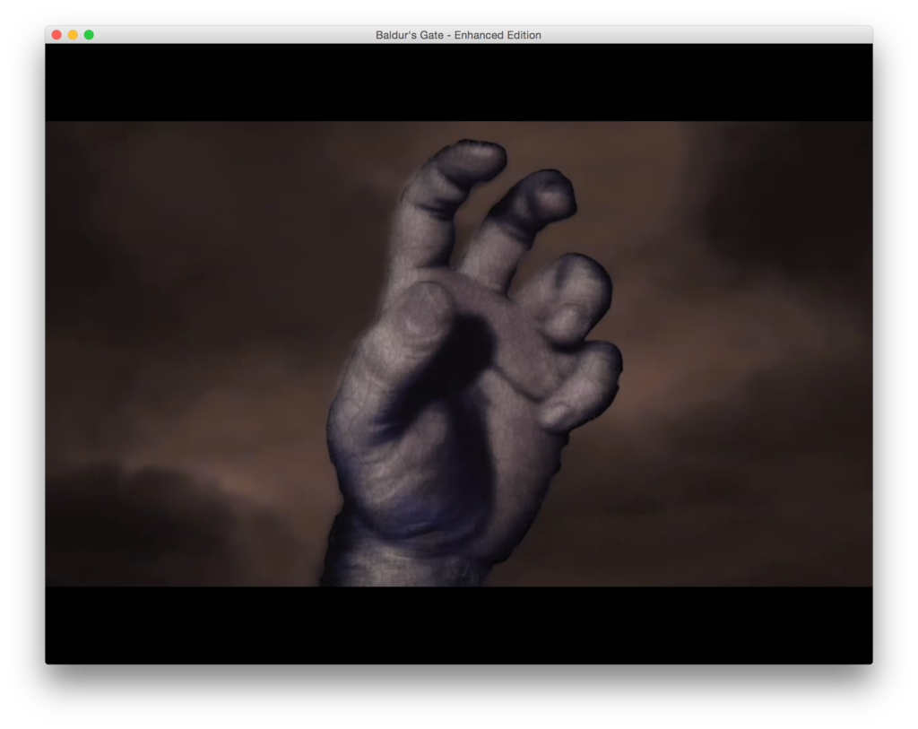Image resolution: width=918 pixels, height=729 pixels.
Task: Click the black letterbox bar above the video
Action: click(458, 82)
